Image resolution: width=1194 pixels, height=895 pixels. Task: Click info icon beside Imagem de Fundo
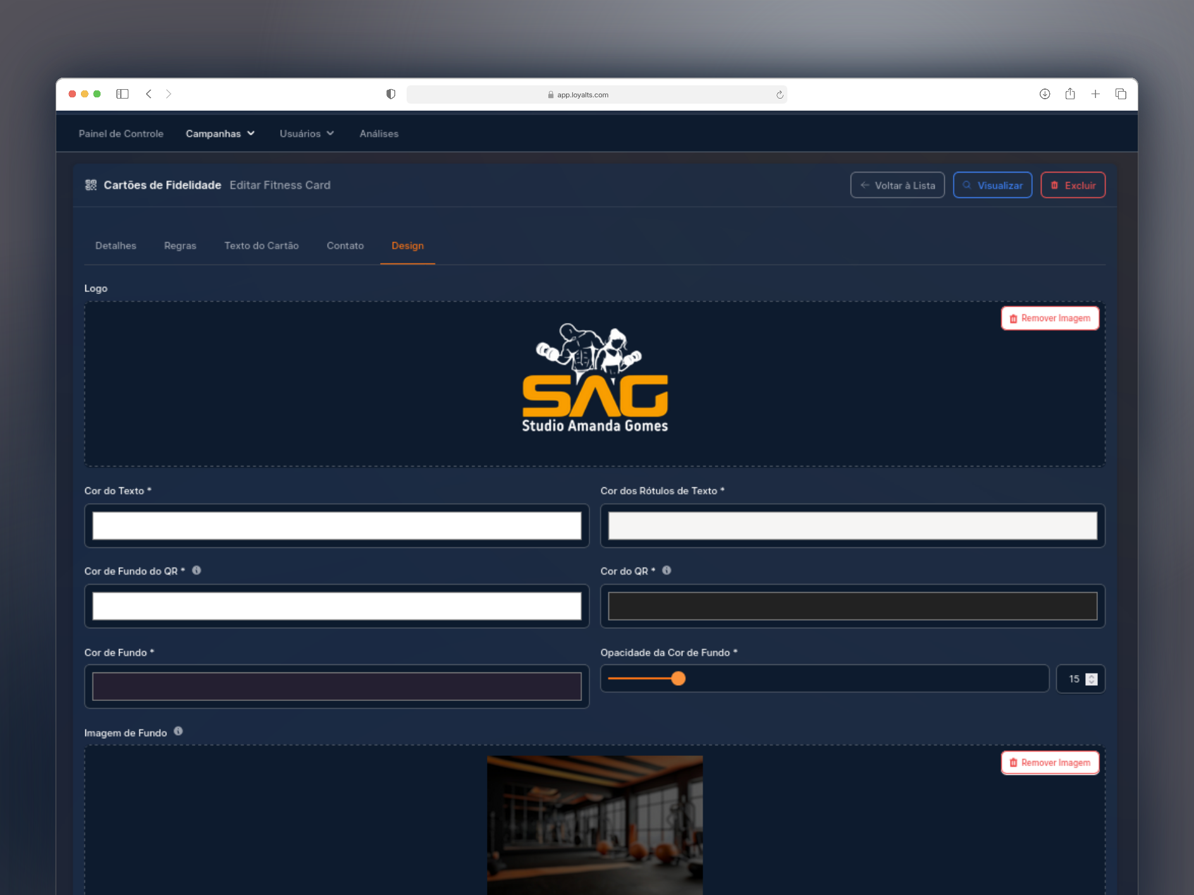coord(178,731)
